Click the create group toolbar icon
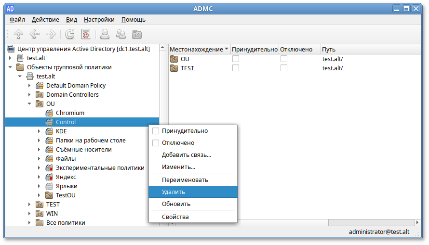This screenshot has height=245, width=429. point(121,34)
